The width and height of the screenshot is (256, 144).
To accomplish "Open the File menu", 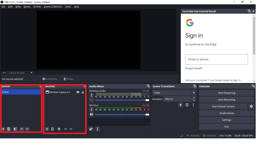I will click(x=3, y=7).
